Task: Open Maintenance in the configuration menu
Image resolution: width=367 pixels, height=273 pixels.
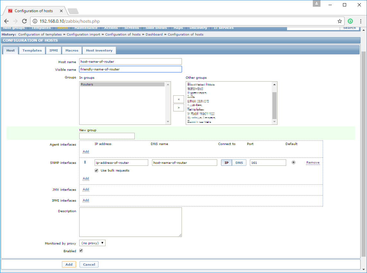Action: pos(86,28)
